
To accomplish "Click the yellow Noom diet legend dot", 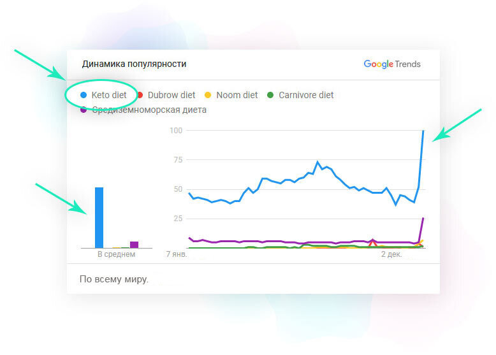I will 208,95.
